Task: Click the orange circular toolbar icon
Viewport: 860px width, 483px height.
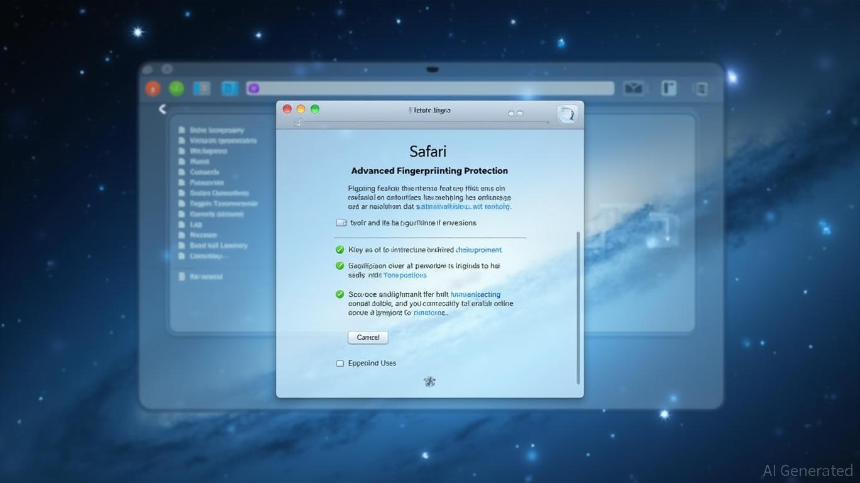Action: 152,88
